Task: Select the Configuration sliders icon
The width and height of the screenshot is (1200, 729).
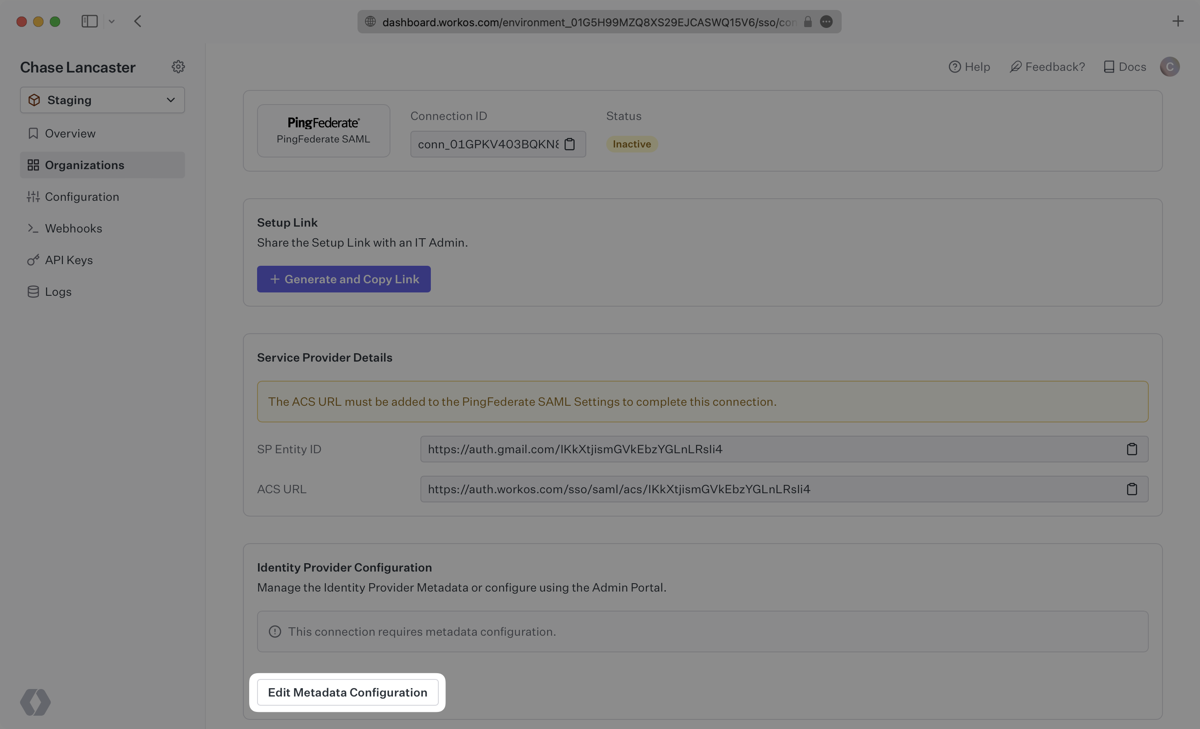Action: point(33,196)
